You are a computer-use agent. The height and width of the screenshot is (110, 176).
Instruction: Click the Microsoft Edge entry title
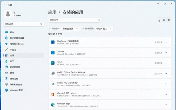63,104
